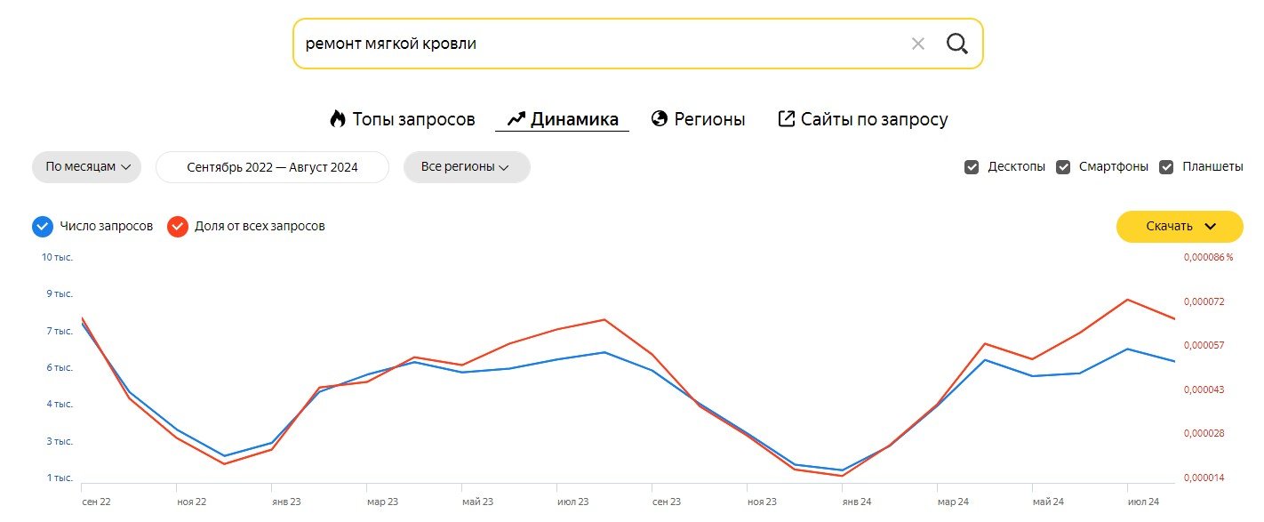The image size is (1264, 522).
Task: Open the Скачать download dropdown
Action: pyautogui.click(x=1180, y=227)
